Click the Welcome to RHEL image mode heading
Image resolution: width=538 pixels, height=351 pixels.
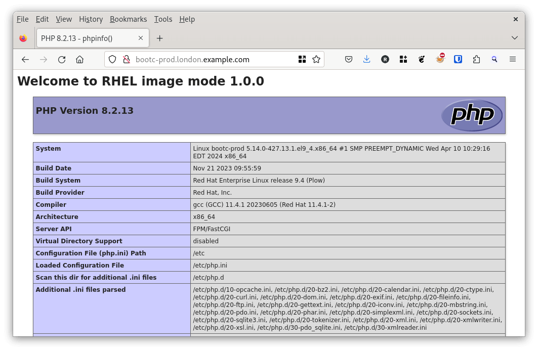[x=141, y=81]
